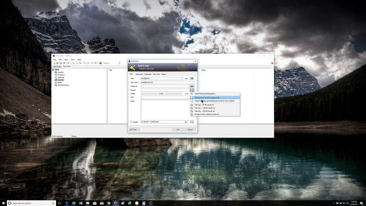Image resolution: width=366 pixels, height=206 pixels.
Task: Toggle password visibility with dots button
Action: [192, 86]
